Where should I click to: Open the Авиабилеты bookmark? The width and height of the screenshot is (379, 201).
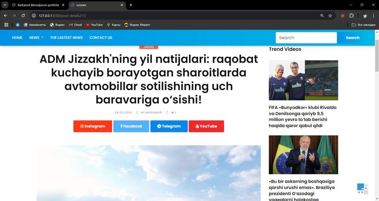tap(34, 25)
